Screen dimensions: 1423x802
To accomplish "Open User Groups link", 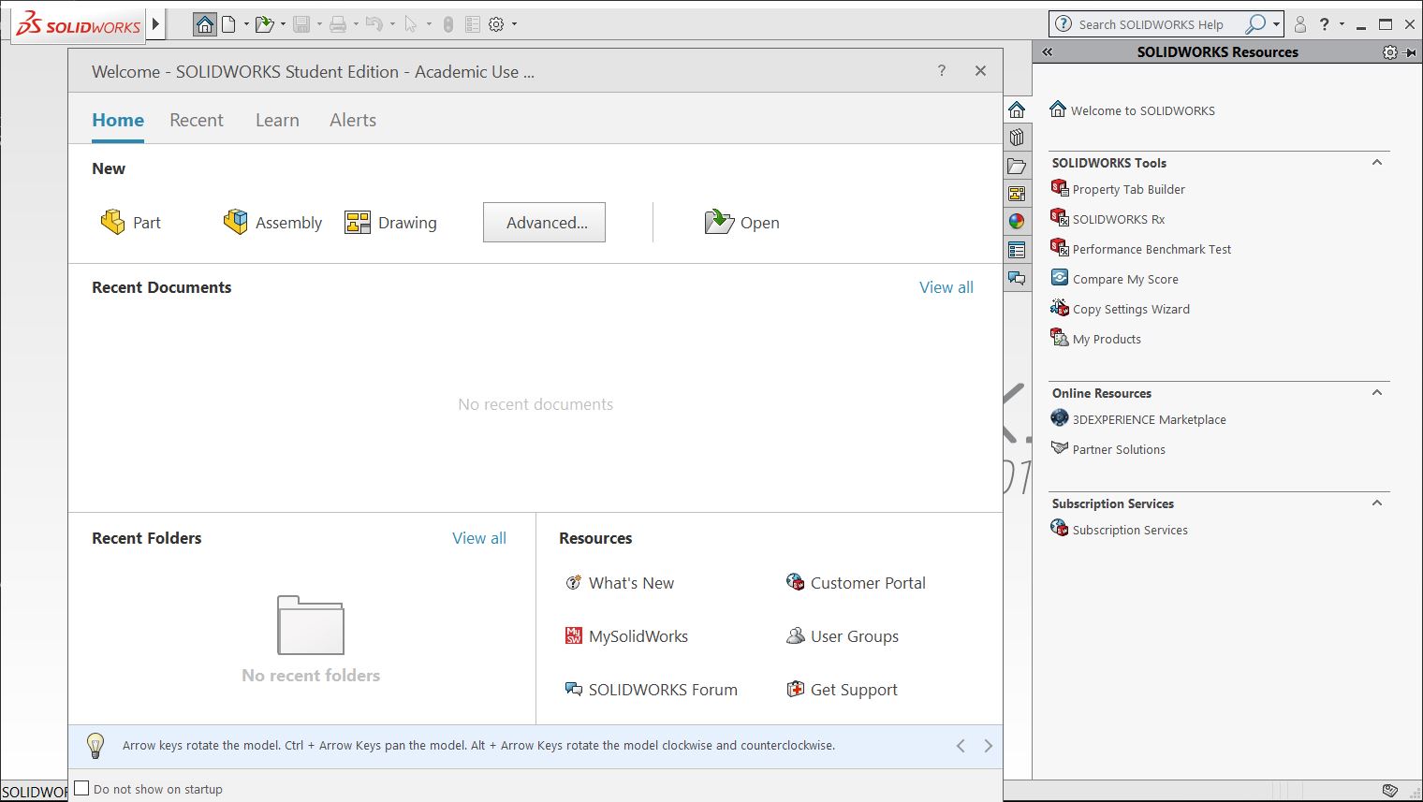I will click(x=843, y=636).
